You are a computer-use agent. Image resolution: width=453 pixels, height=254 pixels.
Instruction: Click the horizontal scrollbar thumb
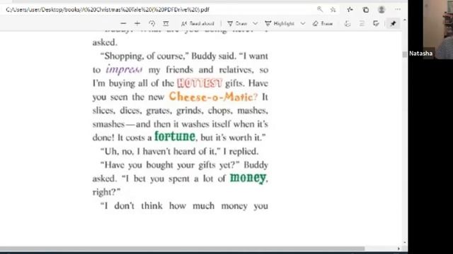(182, 248)
